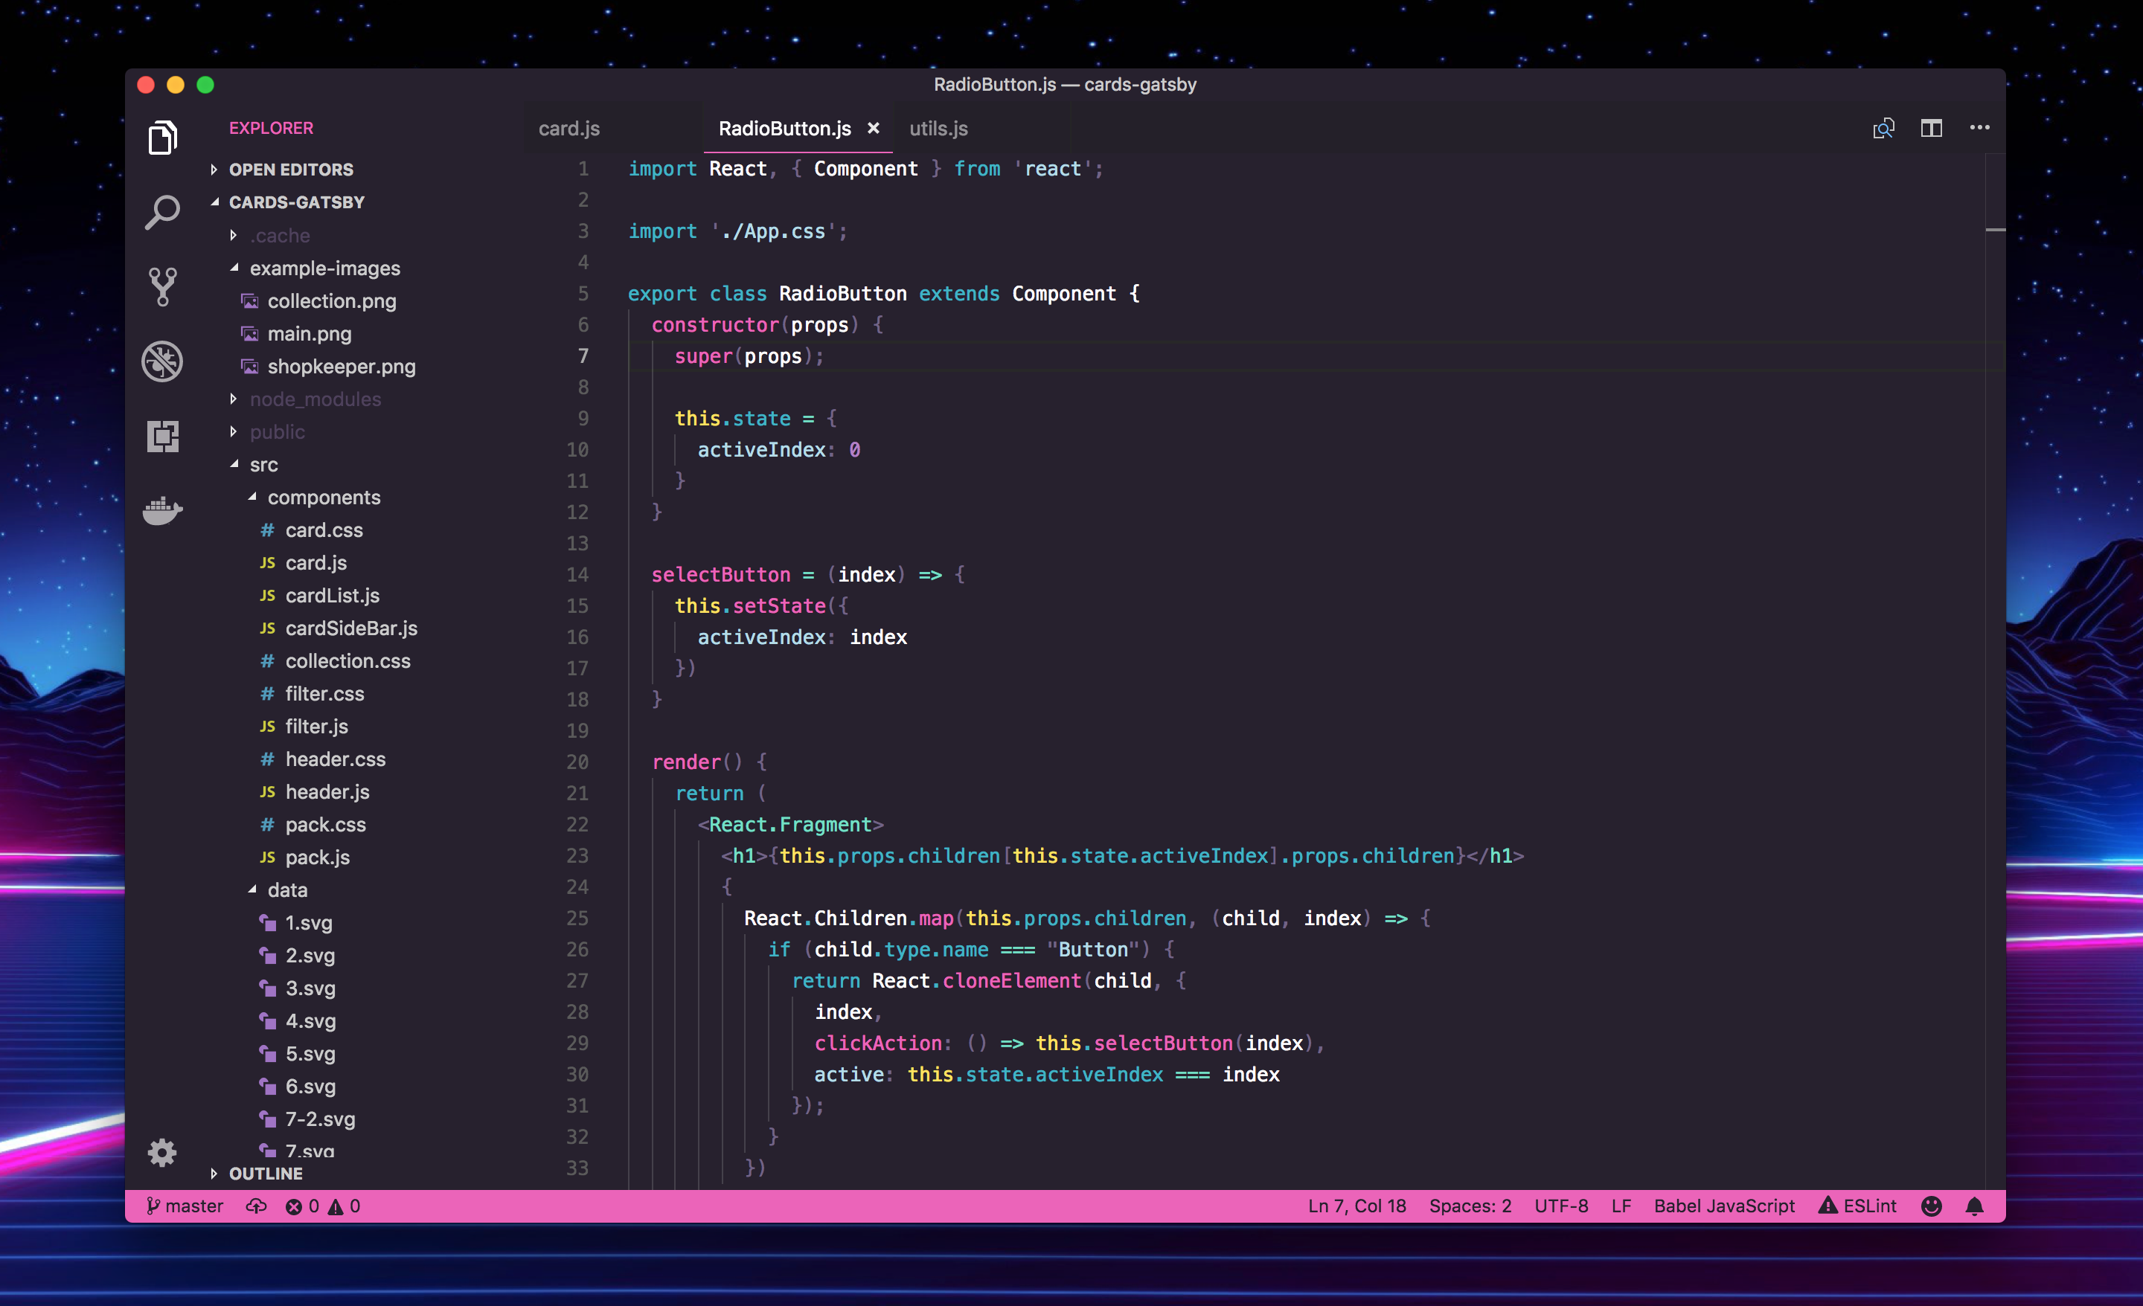Image resolution: width=2143 pixels, height=1306 pixels.
Task: Switch to the utils.js tab
Action: coord(938,128)
